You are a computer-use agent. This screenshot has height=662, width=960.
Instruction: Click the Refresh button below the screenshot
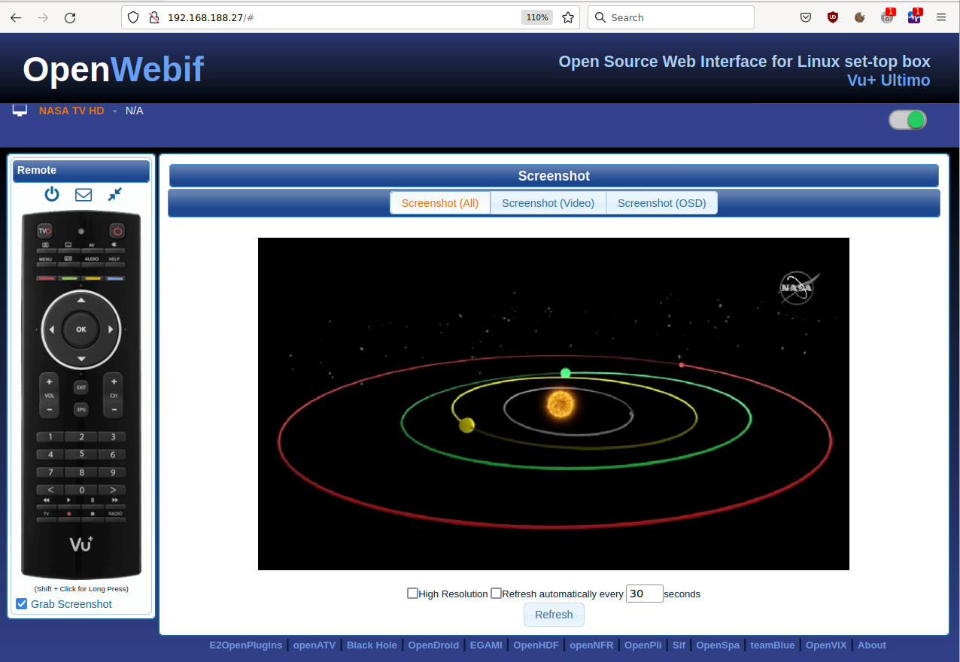pos(554,615)
